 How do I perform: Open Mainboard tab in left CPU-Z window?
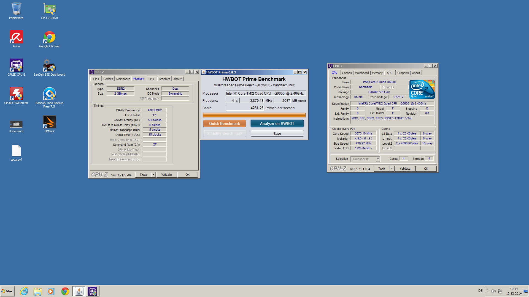[x=123, y=79]
